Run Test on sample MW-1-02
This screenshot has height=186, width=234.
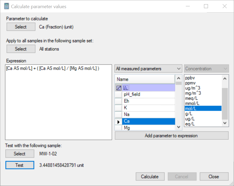(20, 165)
